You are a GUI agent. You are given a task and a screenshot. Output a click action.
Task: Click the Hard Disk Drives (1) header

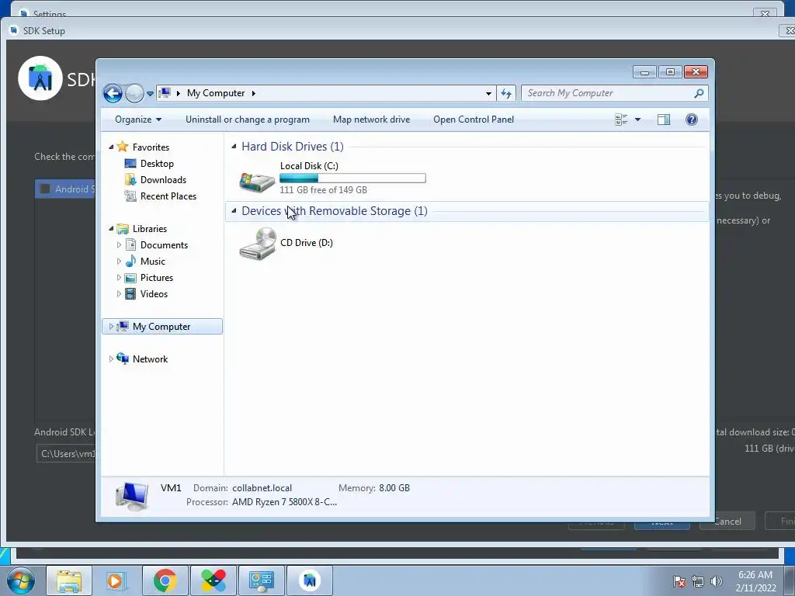[293, 147]
